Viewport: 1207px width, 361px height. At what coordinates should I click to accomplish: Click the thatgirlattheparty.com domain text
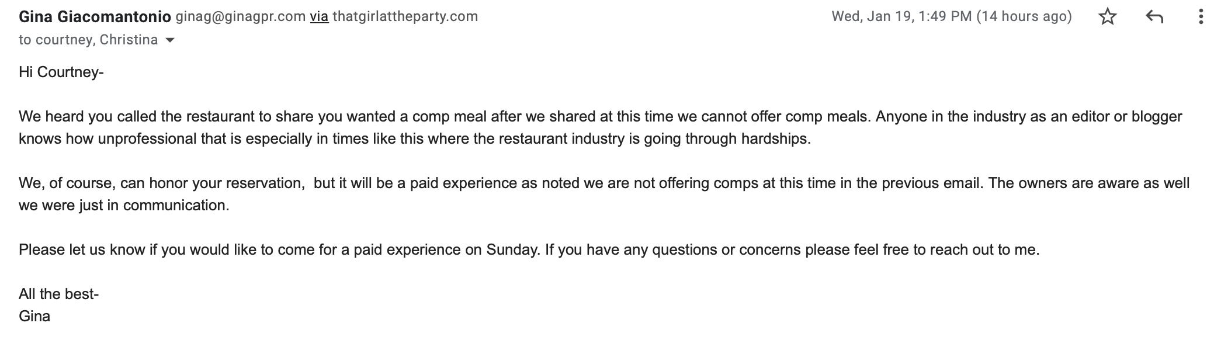coord(405,16)
